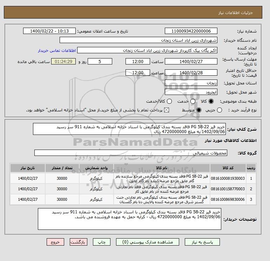Click product code 0816100869830006
270x261 pixels.
[x=228, y=200]
